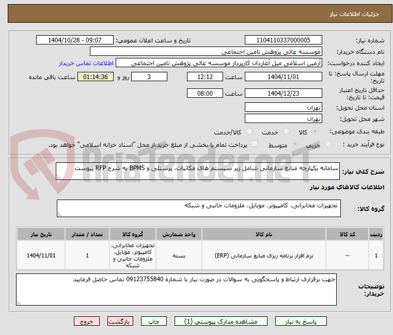This screenshot has width=393, height=335.
Task: Click the response deadline date 1404/11/01 field
Action: click(x=283, y=77)
